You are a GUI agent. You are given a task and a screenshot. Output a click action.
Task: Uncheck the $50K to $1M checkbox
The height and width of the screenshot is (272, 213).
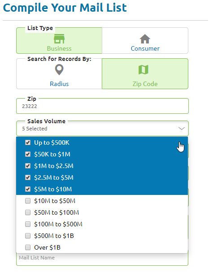(28, 154)
